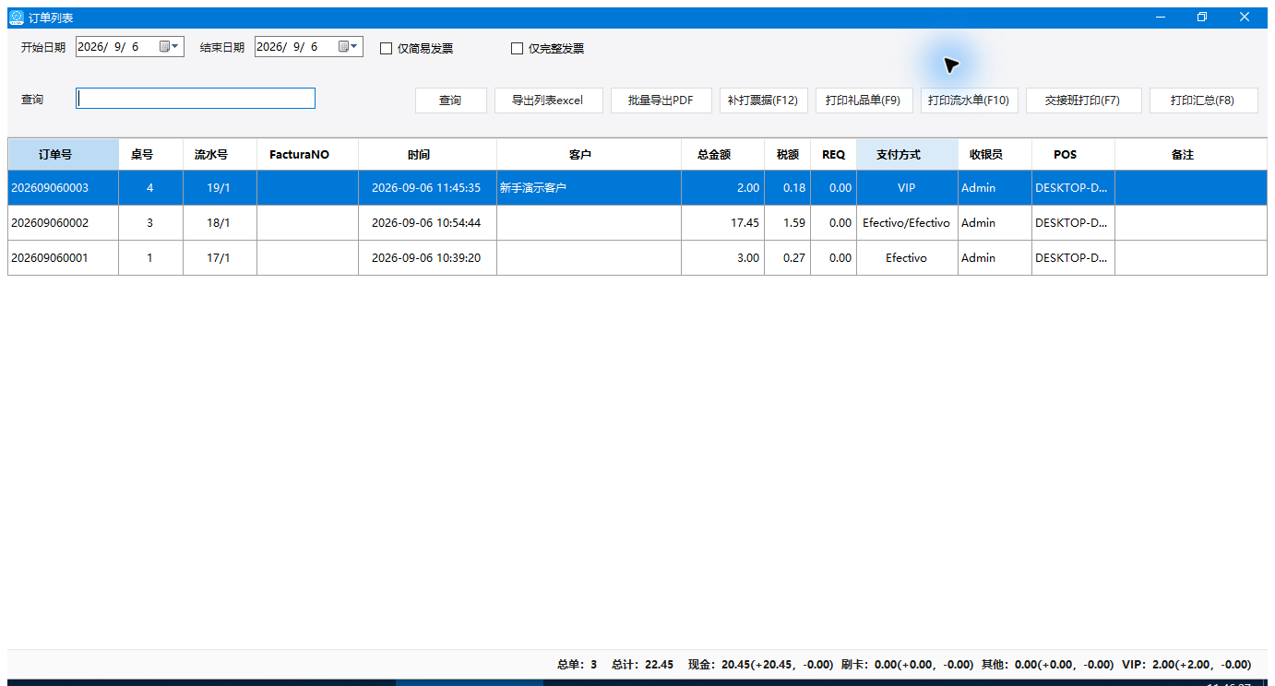Sort by 收银员 column header
1275x686 pixels.
coord(995,155)
